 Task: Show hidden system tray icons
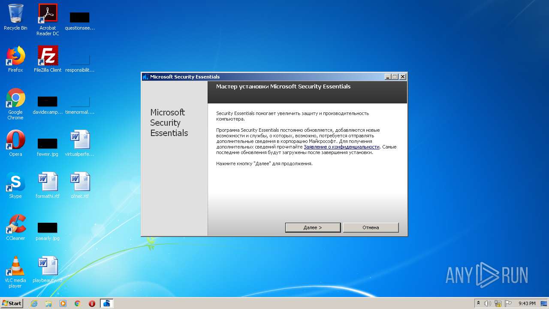point(478,303)
